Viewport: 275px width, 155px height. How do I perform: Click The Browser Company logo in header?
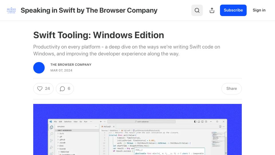coord(11,10)
